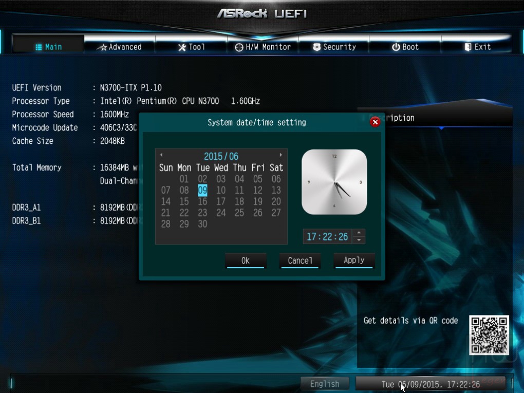524x393 pixels.
Task: Increase time with up arrow
Action: pos(359,233)
